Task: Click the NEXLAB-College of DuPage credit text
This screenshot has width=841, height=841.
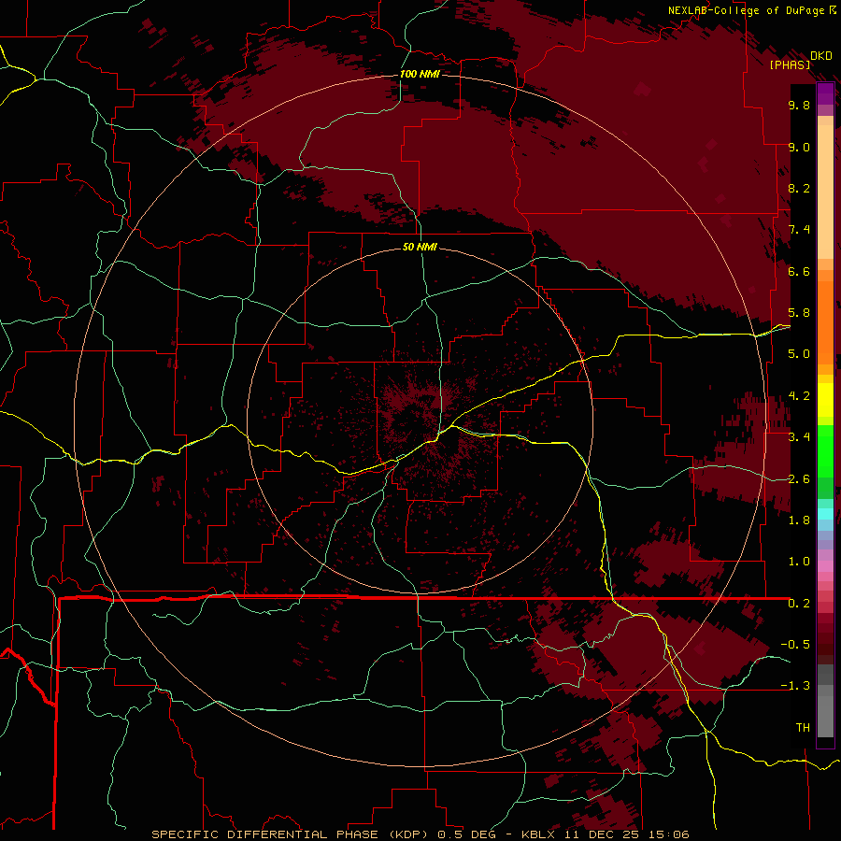Action: point(746,10)
